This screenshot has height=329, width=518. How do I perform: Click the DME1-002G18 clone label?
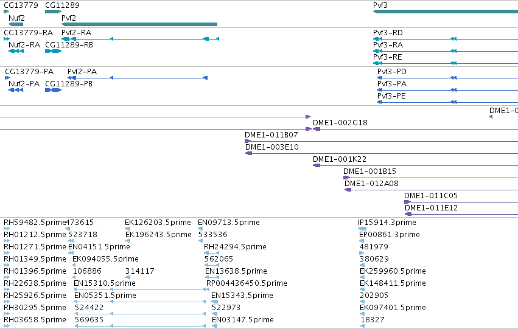[x=340, y=123]
